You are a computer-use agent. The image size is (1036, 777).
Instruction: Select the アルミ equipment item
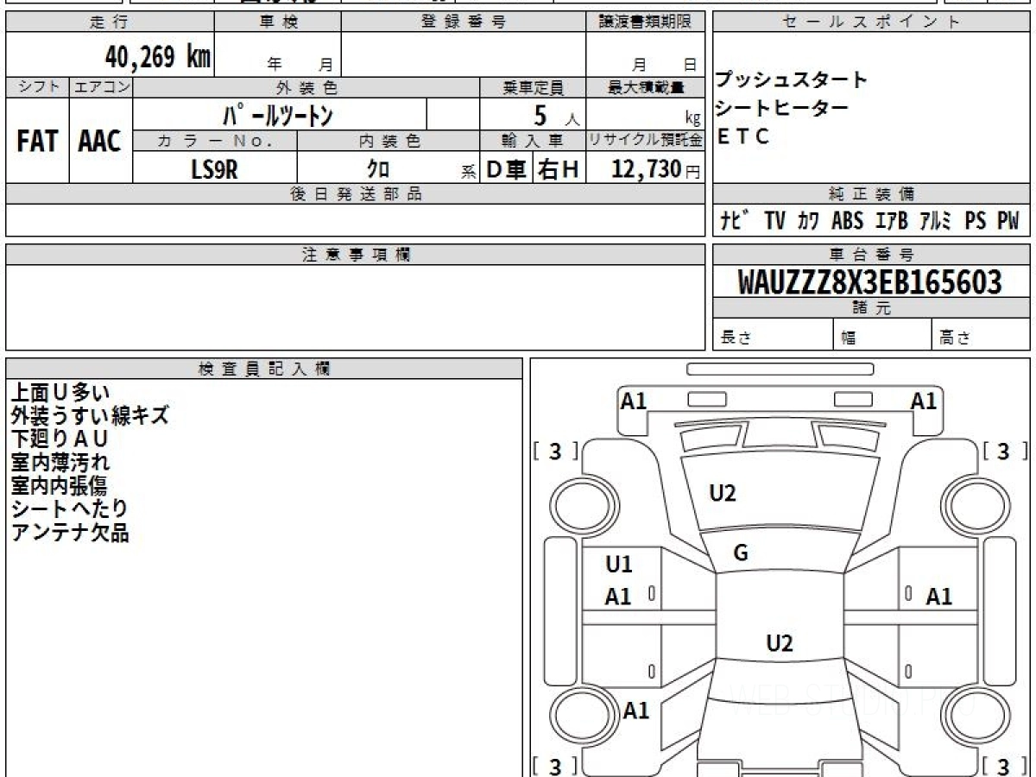tap(936, 221)
